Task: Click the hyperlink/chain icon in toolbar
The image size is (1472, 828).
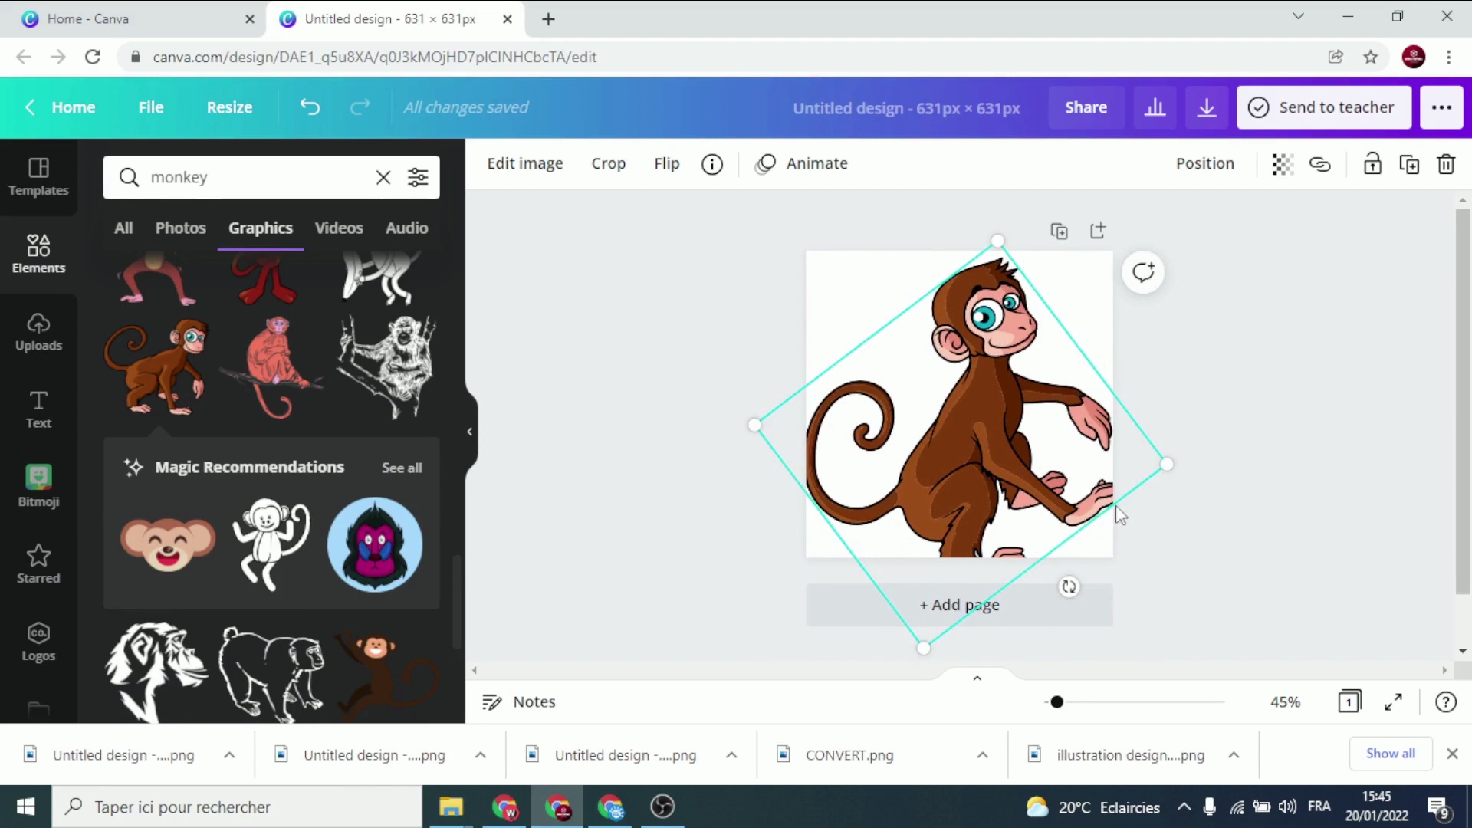Action: point(1320,164)
